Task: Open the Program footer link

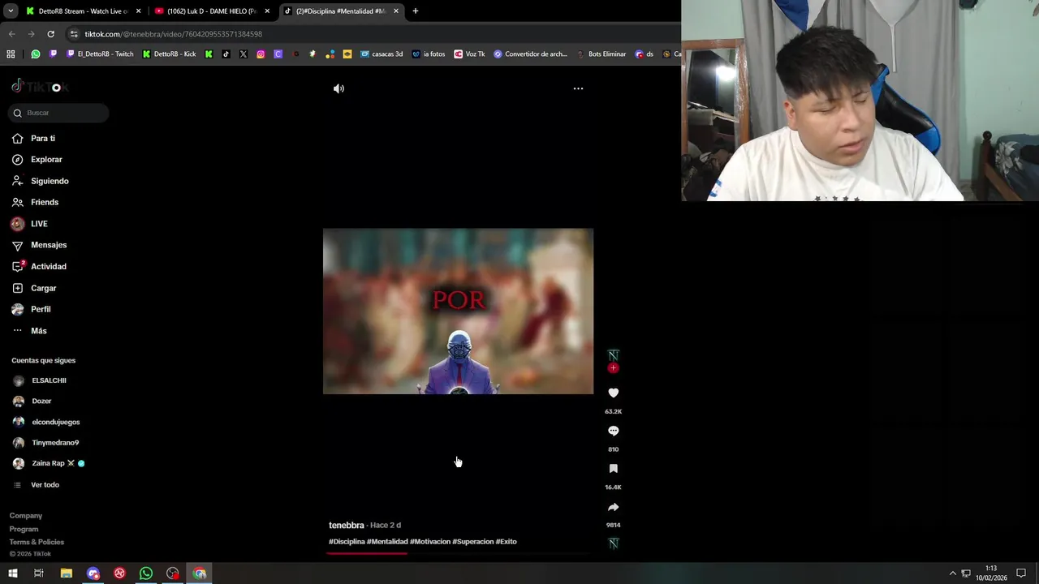Action: click(24, 529)
